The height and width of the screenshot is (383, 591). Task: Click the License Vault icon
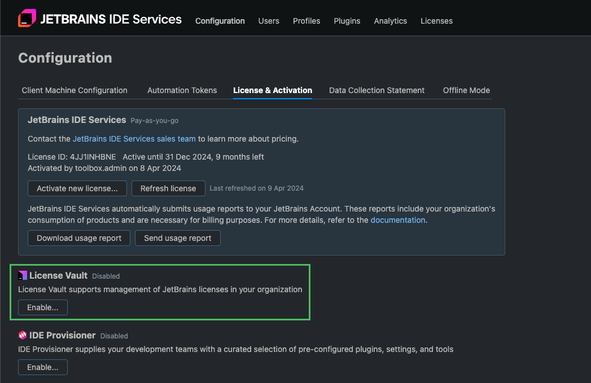23,275
